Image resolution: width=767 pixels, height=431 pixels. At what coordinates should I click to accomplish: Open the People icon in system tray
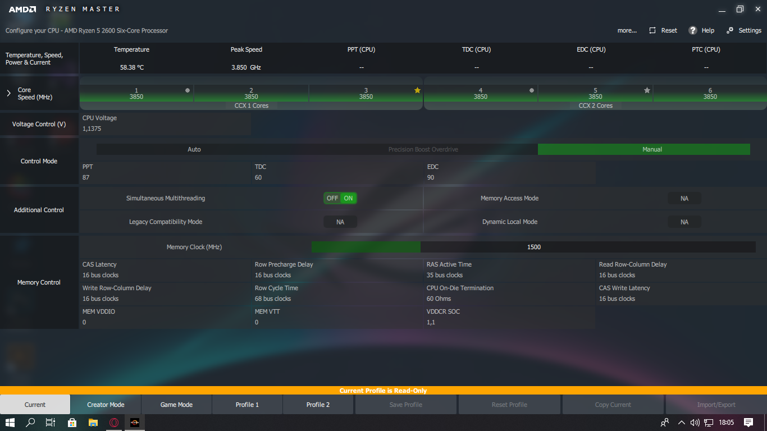tap(665, 423)
